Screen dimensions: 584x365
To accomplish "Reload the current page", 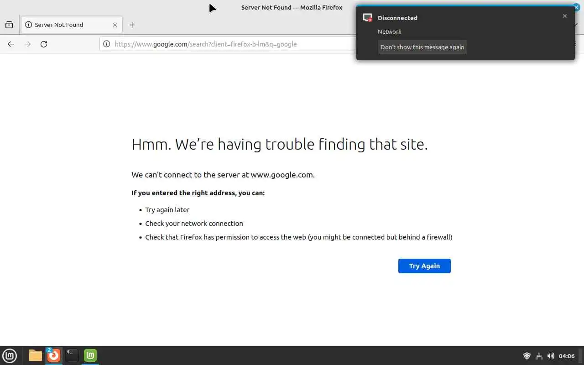I will tap(44, 44).
